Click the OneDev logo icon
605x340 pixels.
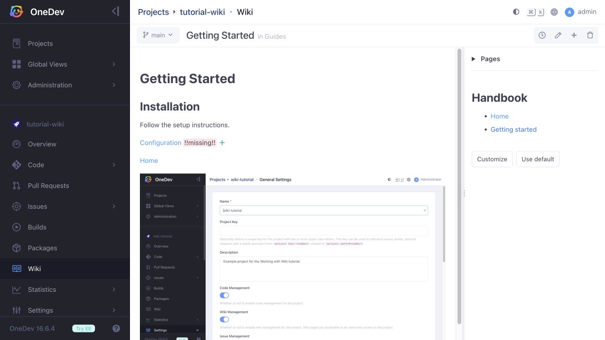[17, 12]
